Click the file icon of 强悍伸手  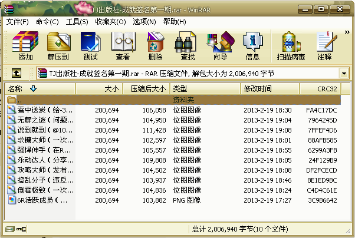[11, 150]
